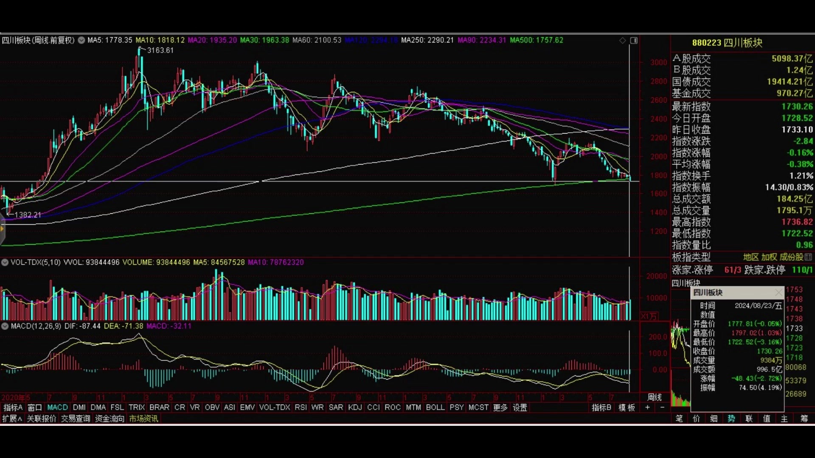Viewport: 815px width, 458px height.
Task: Open the VOL-TDX indicator dropdown arrow
Action: coord(5,263)
